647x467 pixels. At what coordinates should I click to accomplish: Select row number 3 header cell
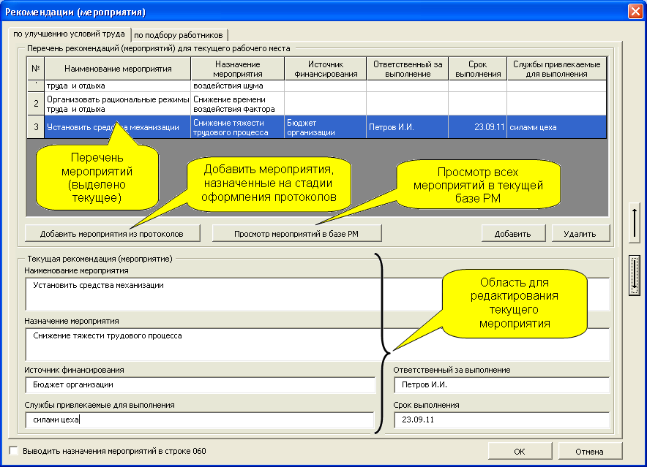(x=36, y=127)
